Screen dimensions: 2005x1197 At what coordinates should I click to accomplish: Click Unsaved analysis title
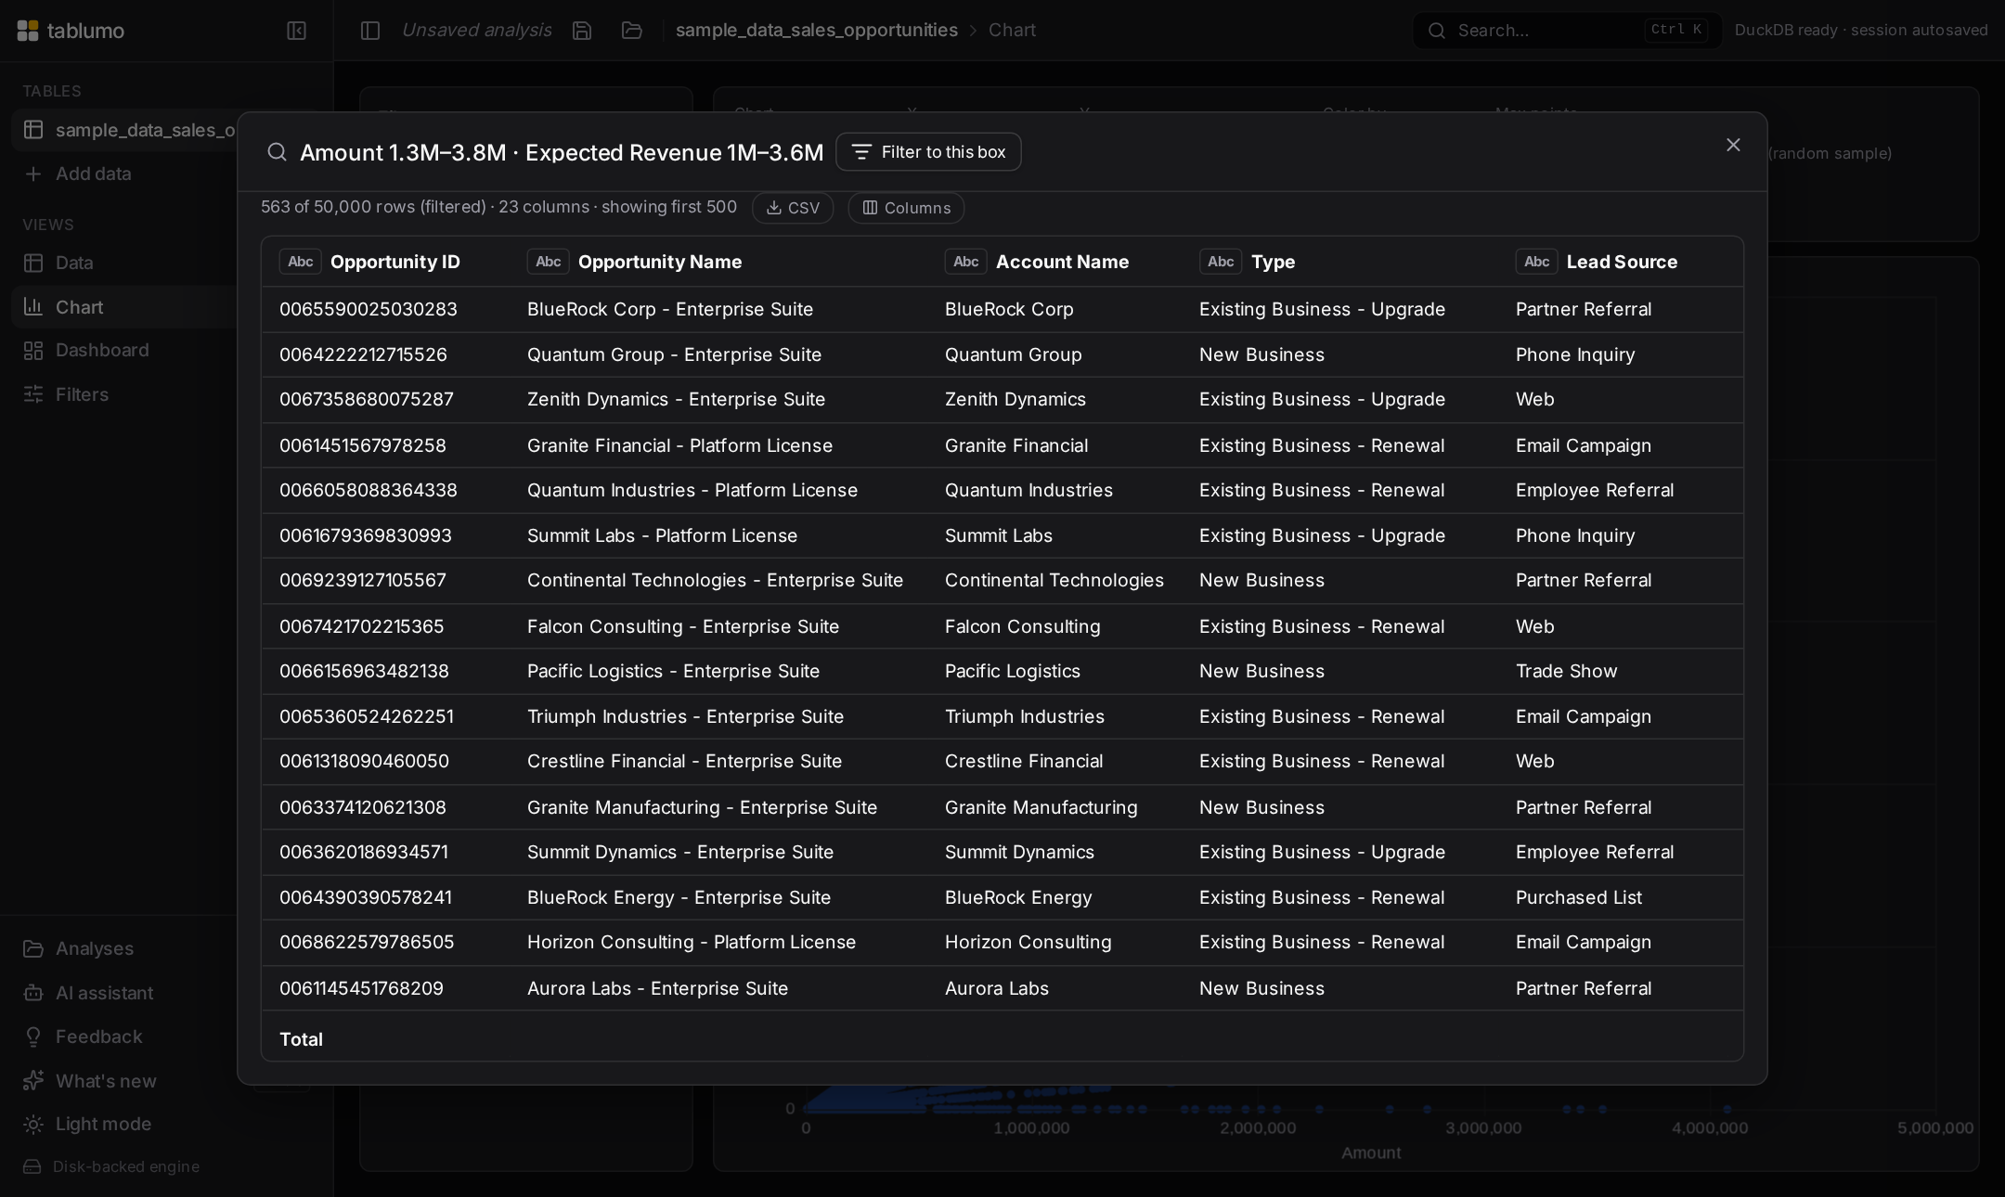(x=476, y=30)
